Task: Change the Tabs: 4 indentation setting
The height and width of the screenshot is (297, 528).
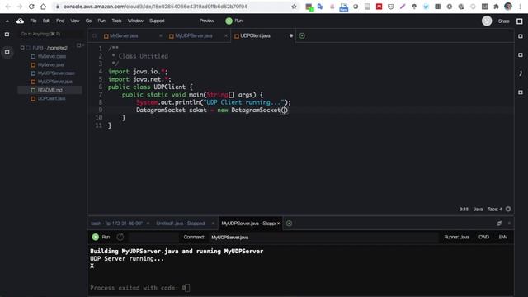Action: 495,209
